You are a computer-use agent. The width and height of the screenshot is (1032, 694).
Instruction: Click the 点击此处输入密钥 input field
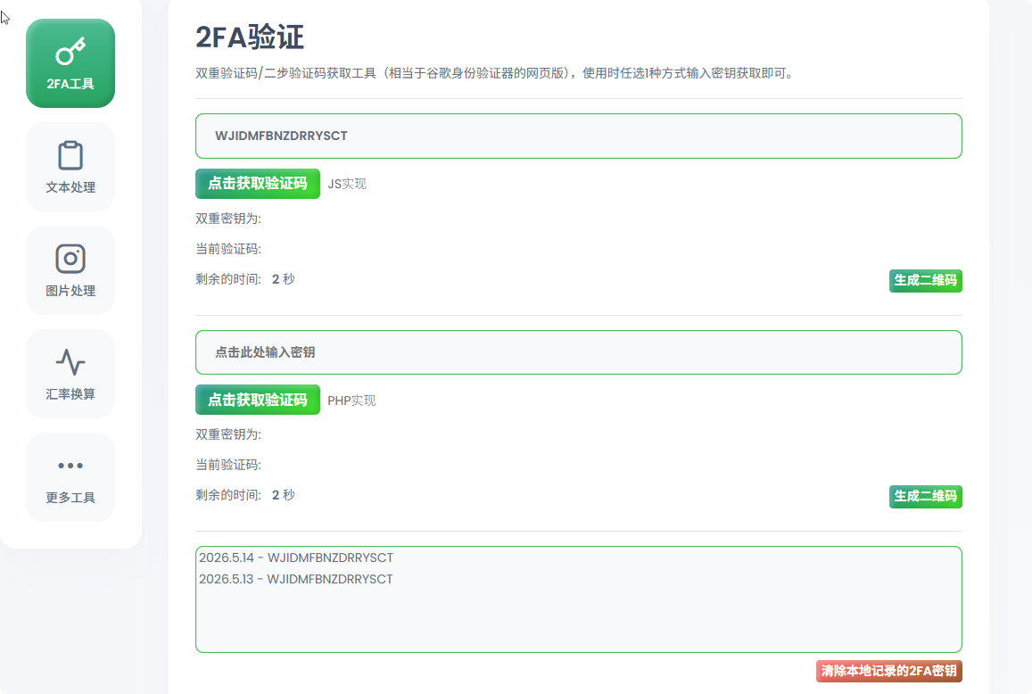[579, 352]
